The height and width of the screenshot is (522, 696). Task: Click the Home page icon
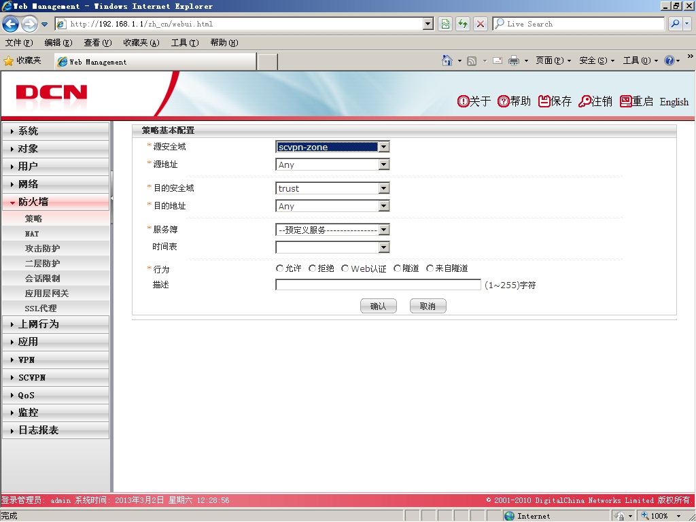pyautogui.click(x=447, y=60)
